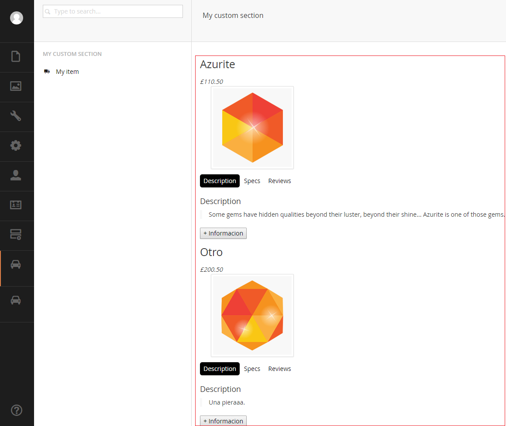Image resolution: width=506 pixels, height=426 pixels.
Task: Click the MY CUSTOM SECTION heading
Action: pyautogui.click(x=72, y=54)
